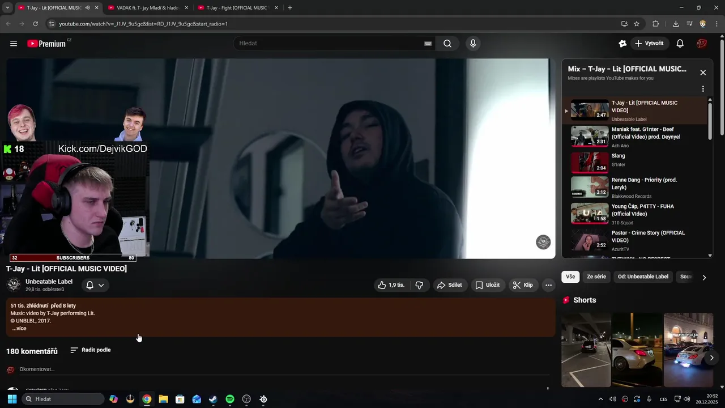Switch to VADAK ft. T-jay tab
The image size is (725, 408).
point(147,8)
